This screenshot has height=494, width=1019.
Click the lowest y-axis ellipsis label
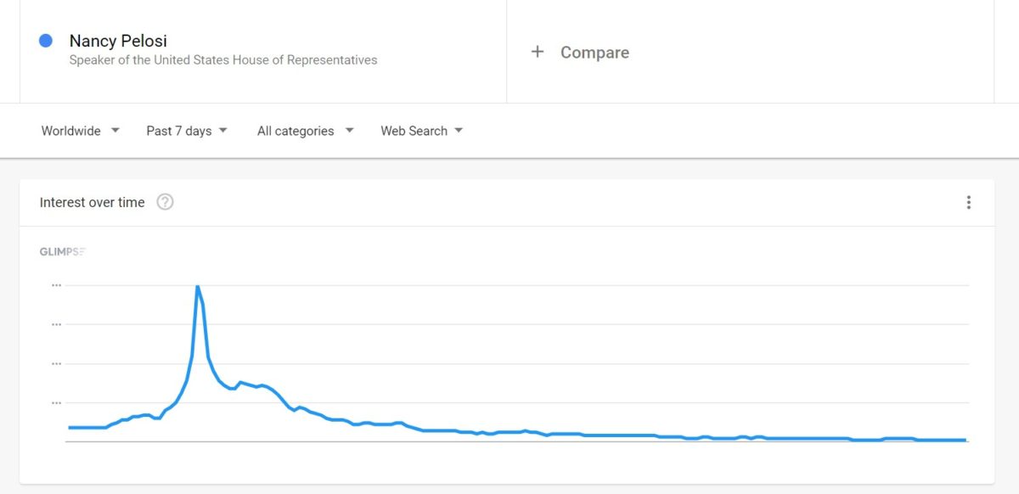coord(56,402)
